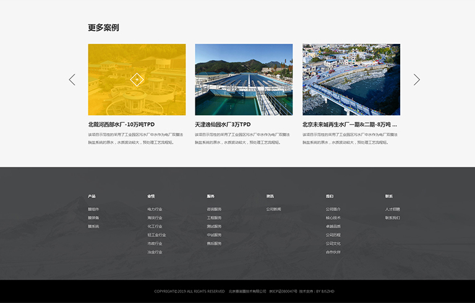Click the 联系我们 footer link
Viewport: 475px width, 303px height.
[x=392, y=218]
